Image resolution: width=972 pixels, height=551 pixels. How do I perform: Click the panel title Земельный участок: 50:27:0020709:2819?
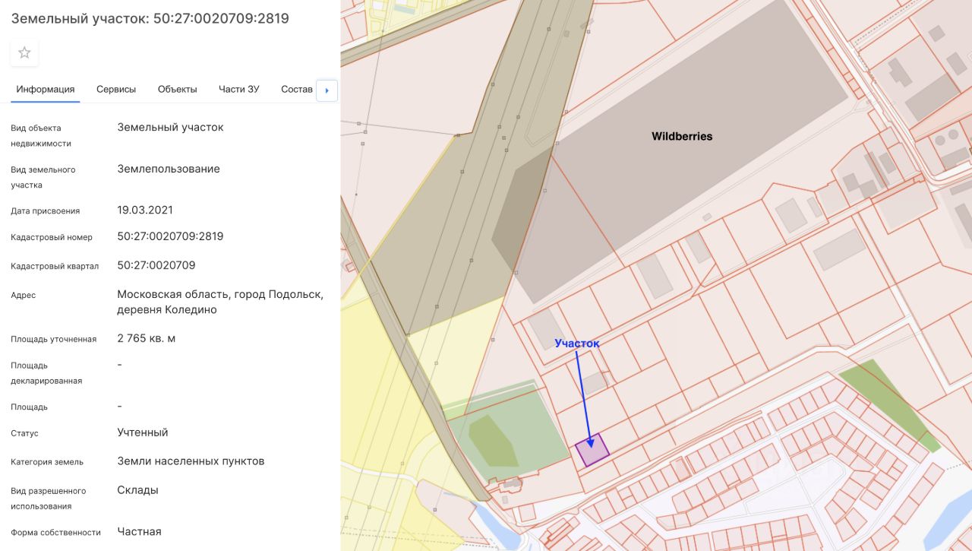(x=150, y=18)
